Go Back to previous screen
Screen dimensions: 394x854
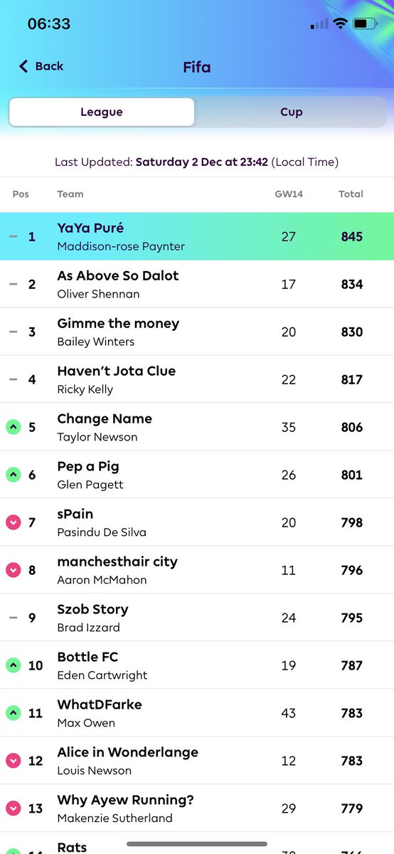point(41,66)
